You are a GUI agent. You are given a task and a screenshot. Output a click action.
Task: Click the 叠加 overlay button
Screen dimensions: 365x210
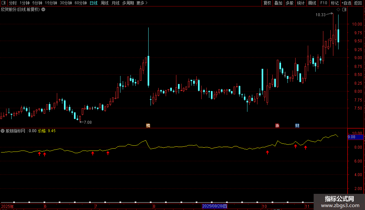click(278, 3)
